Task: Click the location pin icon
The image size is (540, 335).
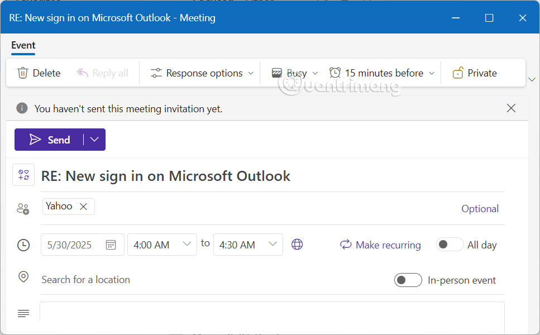Action: click(x=23, y=276)
